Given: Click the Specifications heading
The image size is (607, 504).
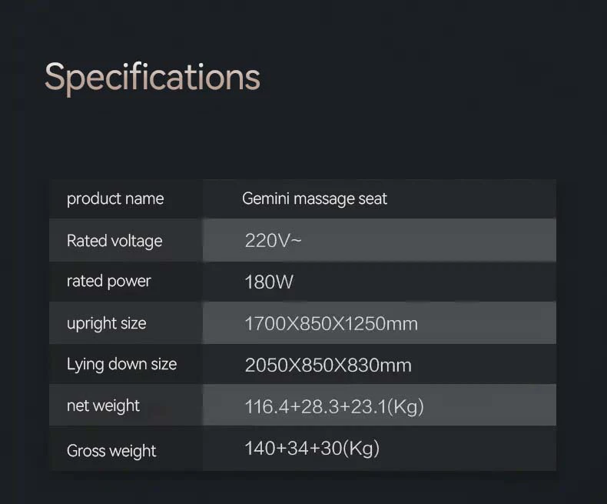Looking at the screenshot, I should pos(152,78).
